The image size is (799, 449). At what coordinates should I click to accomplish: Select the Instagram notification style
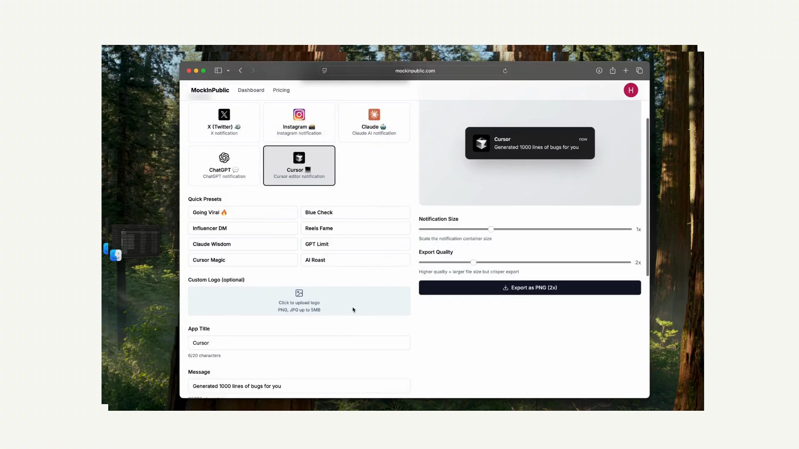point(299,122)
